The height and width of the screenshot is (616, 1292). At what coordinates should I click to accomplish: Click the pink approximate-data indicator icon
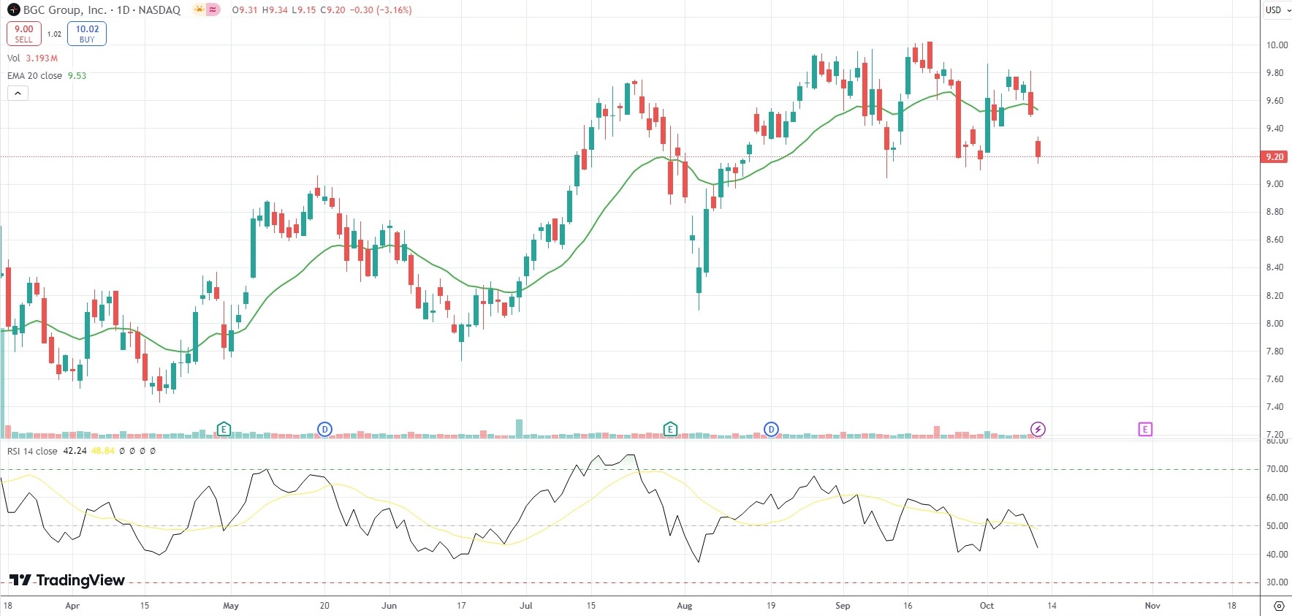(x=213, y=10)
